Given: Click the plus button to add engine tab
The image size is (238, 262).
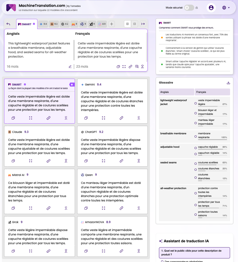Looking at the screenshot, I should pos(112,24).
